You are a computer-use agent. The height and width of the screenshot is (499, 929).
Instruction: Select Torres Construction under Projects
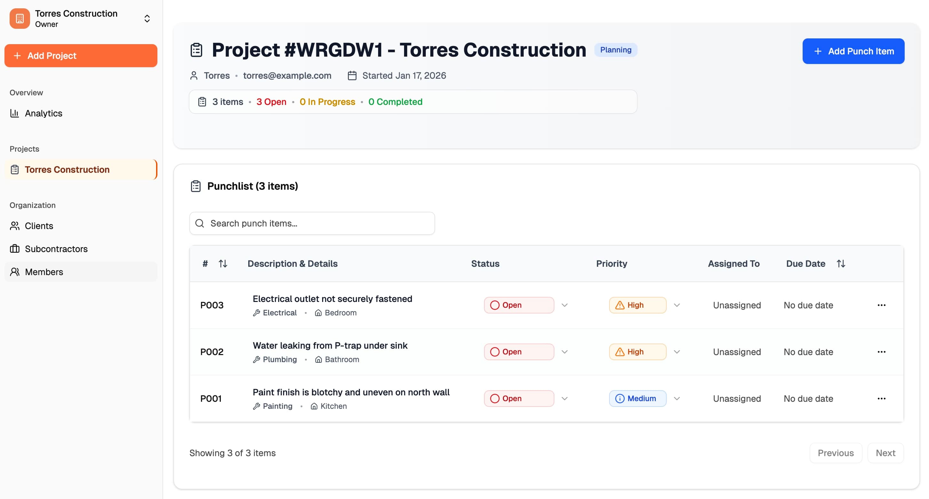tap(67, 170)
